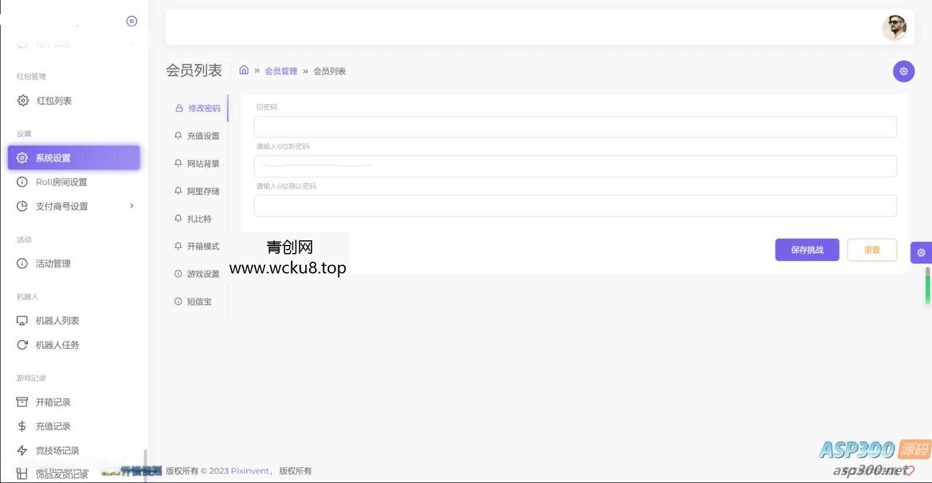Click the info icon beside 短信宝

click(x=178, y=301)
